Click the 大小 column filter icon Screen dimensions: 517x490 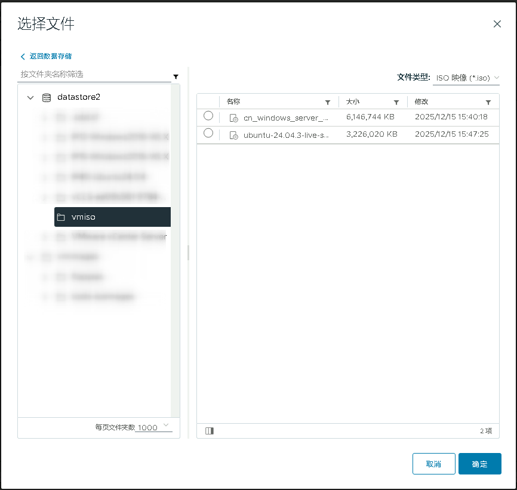pyautogui.click(x=396, y=102)
